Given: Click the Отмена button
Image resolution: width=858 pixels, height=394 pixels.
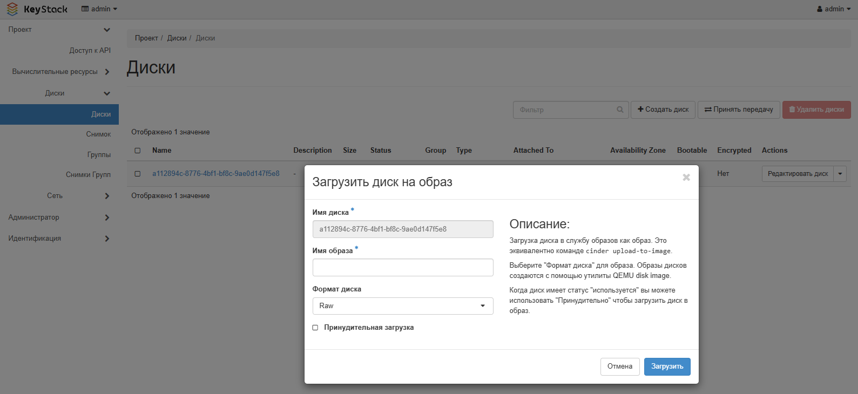Looking at the screenshot, I should [619, 366].
